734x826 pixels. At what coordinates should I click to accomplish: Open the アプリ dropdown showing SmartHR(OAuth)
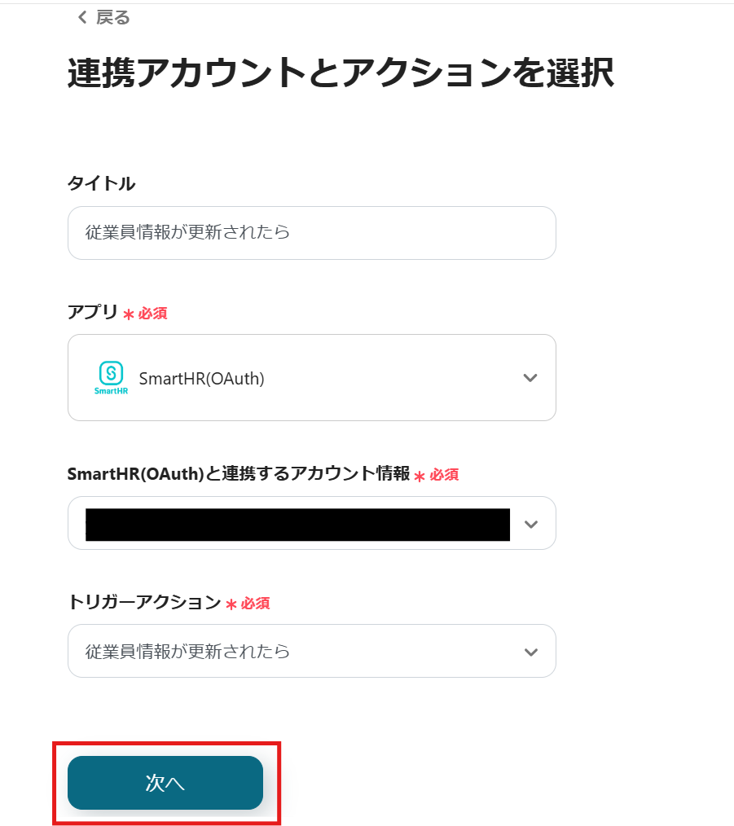pos(312,377)
